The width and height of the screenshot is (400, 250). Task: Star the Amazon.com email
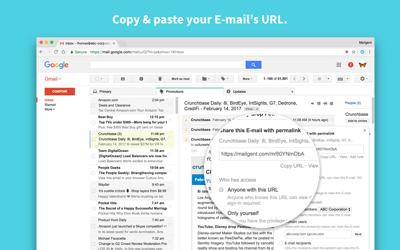tap(170, 103)
